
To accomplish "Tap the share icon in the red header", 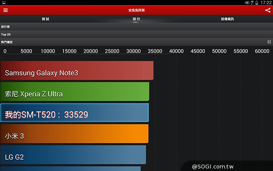I will pos(267,10).
